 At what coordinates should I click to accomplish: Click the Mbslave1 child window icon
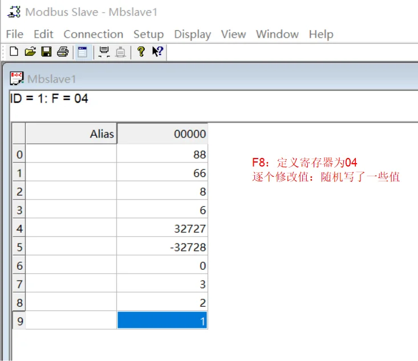tap(17, 78)
